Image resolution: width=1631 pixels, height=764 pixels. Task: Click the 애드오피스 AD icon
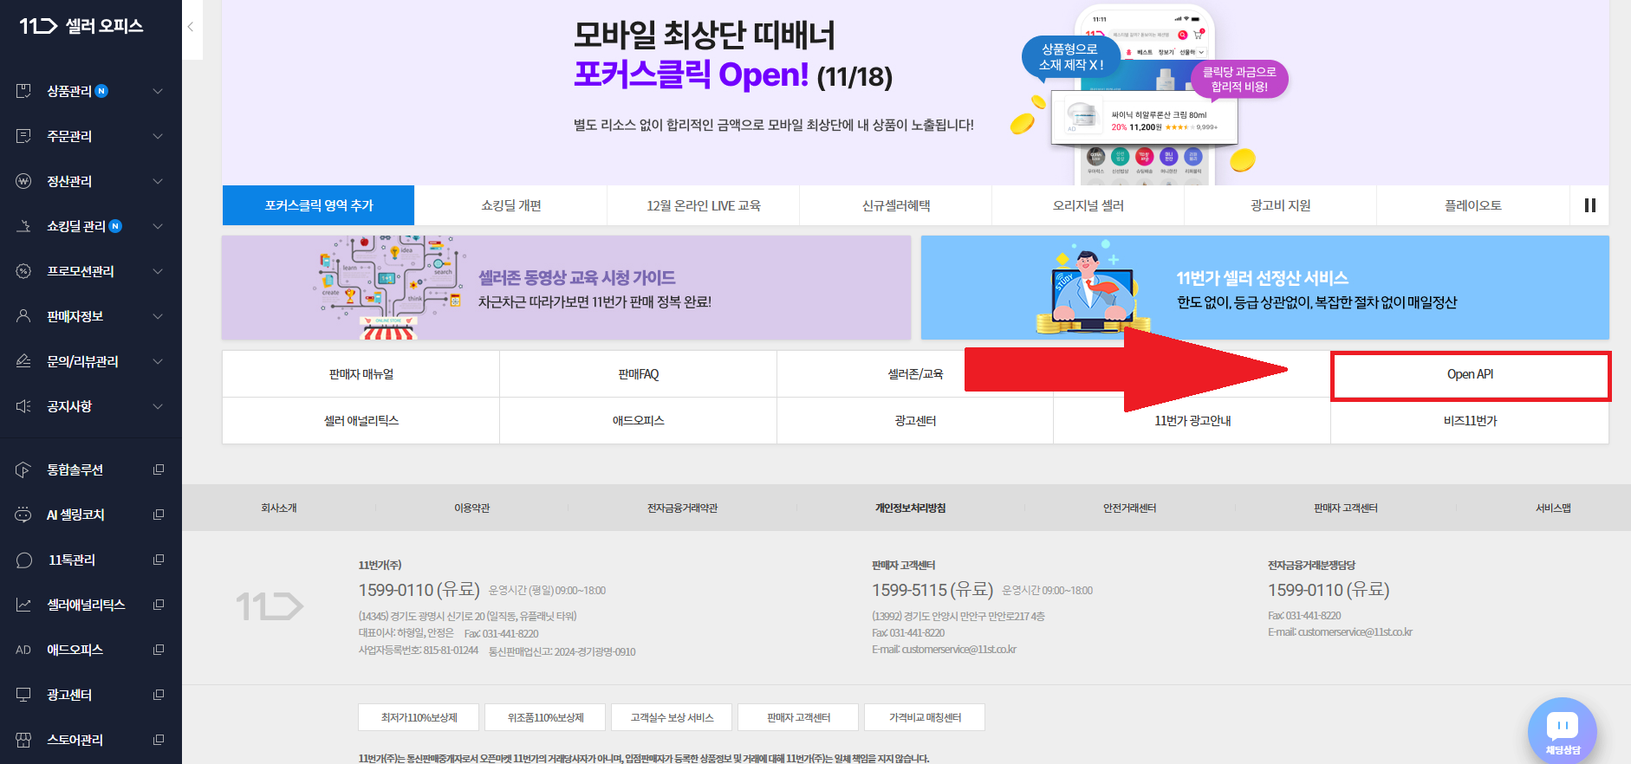click(x=23, y=650)
